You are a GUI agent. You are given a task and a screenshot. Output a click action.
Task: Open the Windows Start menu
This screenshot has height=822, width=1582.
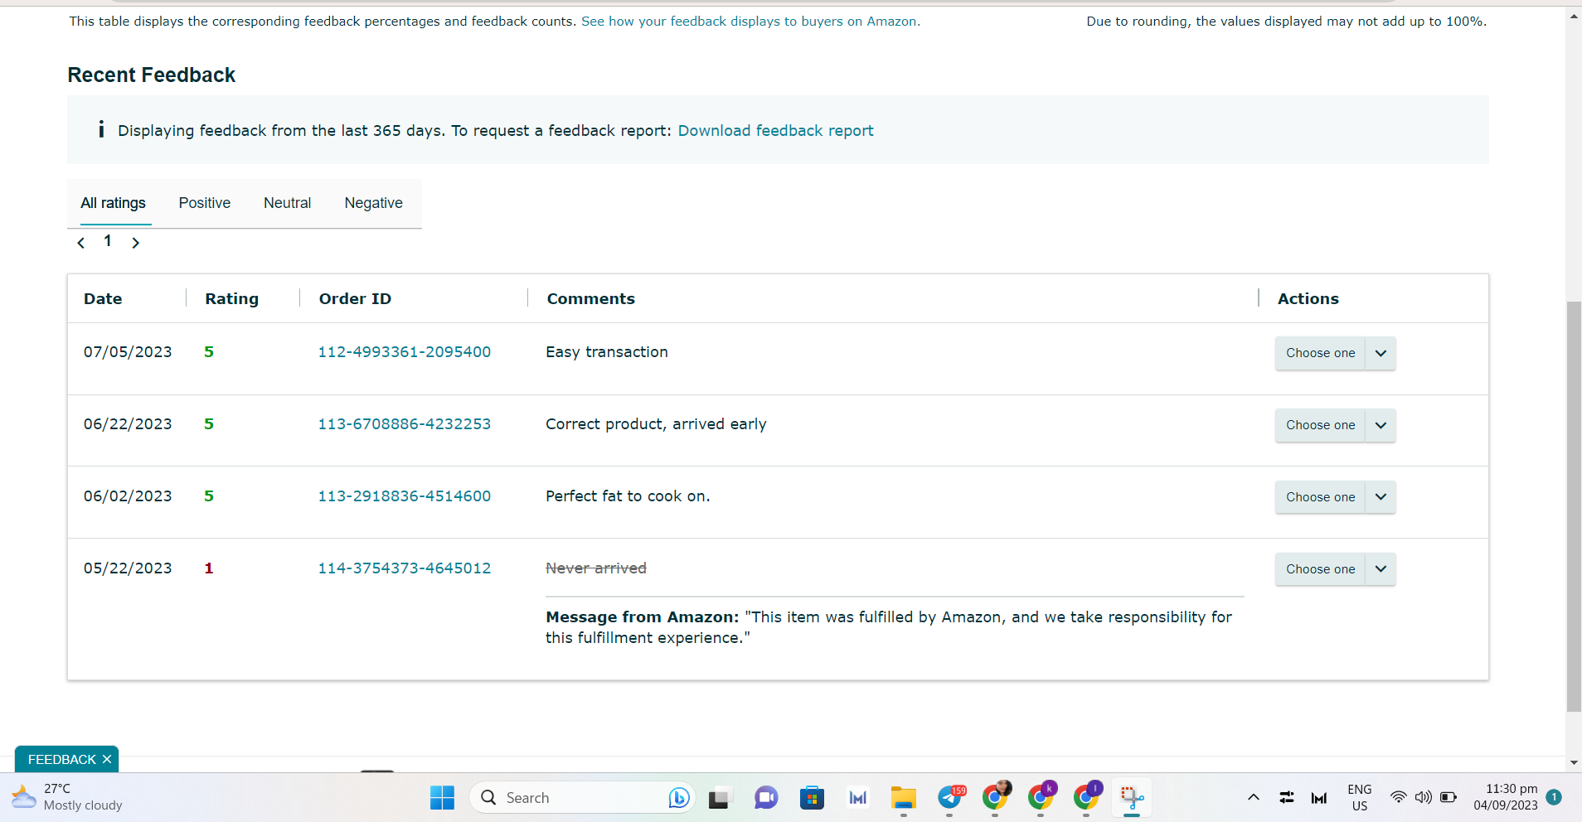(x=442, y=798)
